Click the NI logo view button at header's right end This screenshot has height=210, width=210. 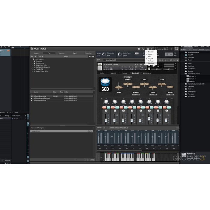click(176, 49)
